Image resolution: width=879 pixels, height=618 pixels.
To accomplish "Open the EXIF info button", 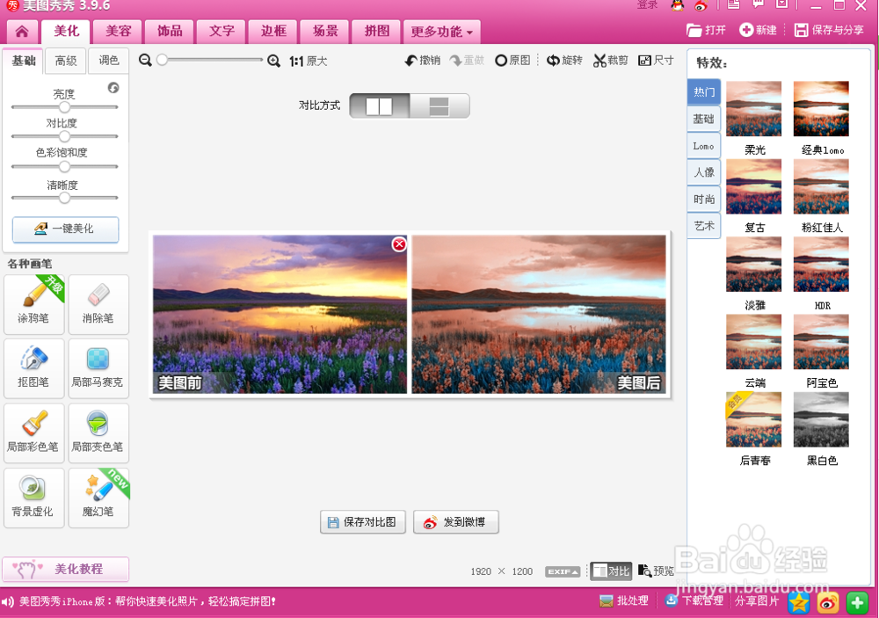I will [563, 571].
